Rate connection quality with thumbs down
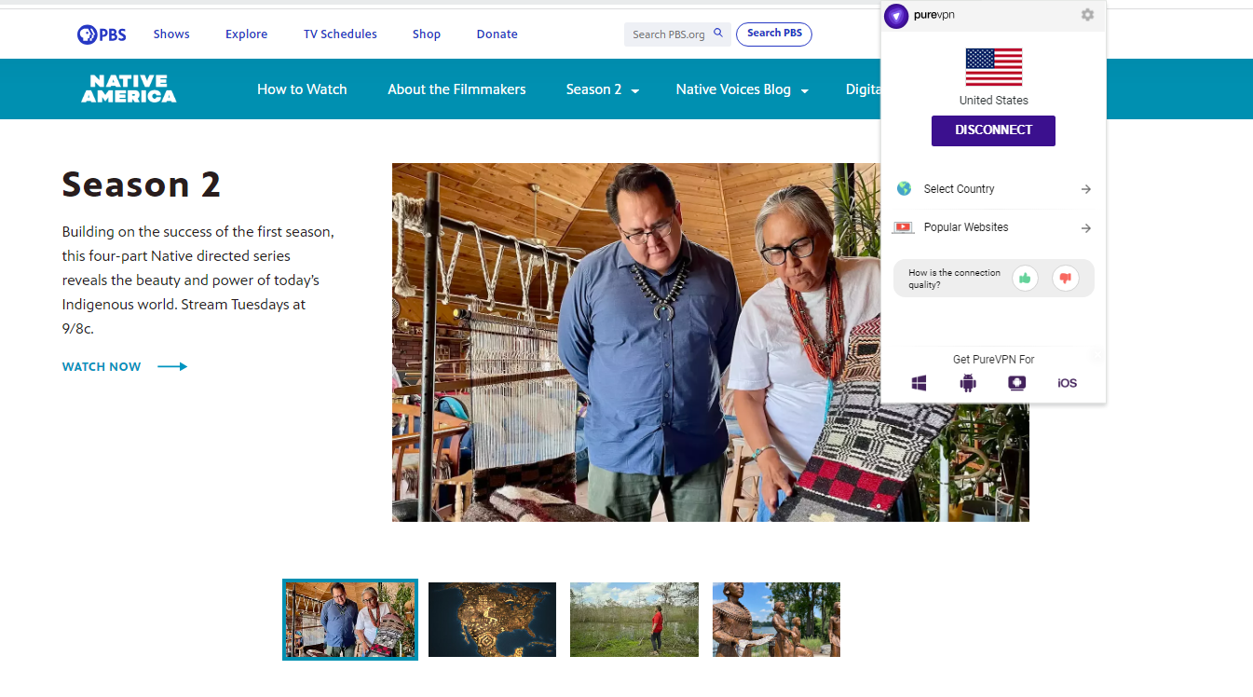 click(x=1065, y=278)
